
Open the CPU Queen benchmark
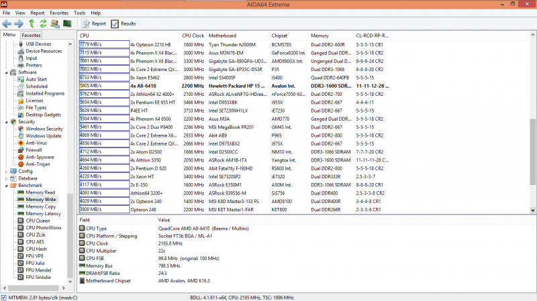(38, 221)
